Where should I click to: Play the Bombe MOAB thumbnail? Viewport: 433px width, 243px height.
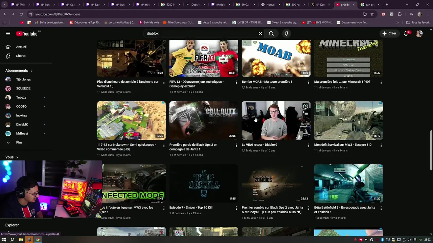coord(276,58)
